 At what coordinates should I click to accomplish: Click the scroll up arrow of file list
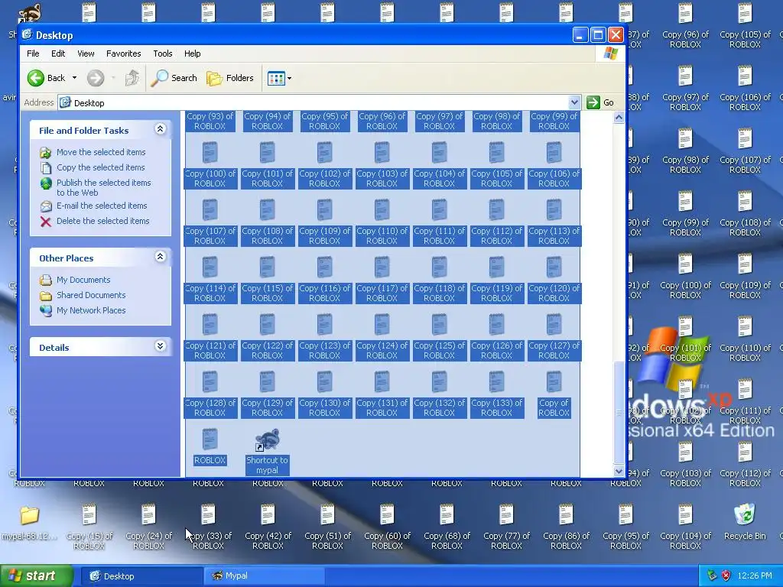pos(619,117)
